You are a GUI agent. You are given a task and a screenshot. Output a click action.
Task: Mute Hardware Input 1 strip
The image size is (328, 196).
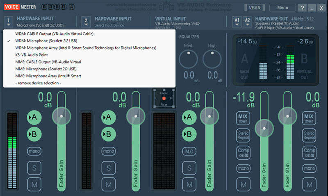point(34,185)
